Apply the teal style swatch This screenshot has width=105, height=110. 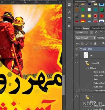pyautogui.click(x=95, y=10)
